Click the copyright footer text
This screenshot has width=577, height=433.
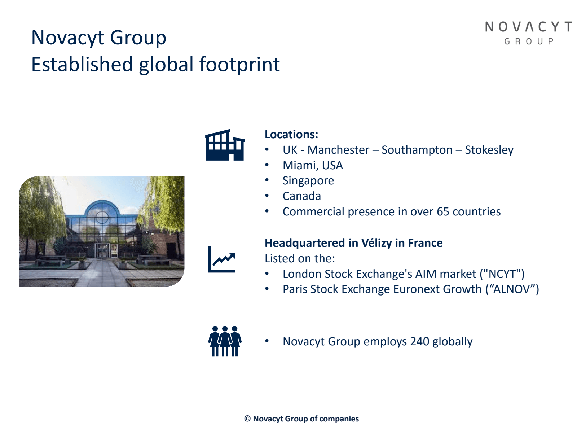301,419
